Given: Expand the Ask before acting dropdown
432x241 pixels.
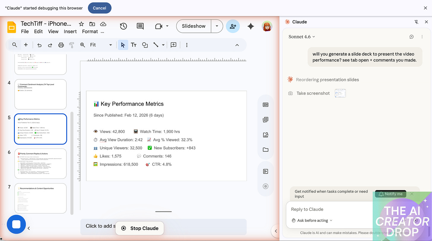Looking at the screenshot, I should [312, 220].
